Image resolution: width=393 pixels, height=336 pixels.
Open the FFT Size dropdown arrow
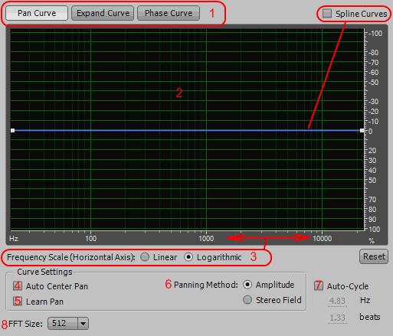[83, 324]
